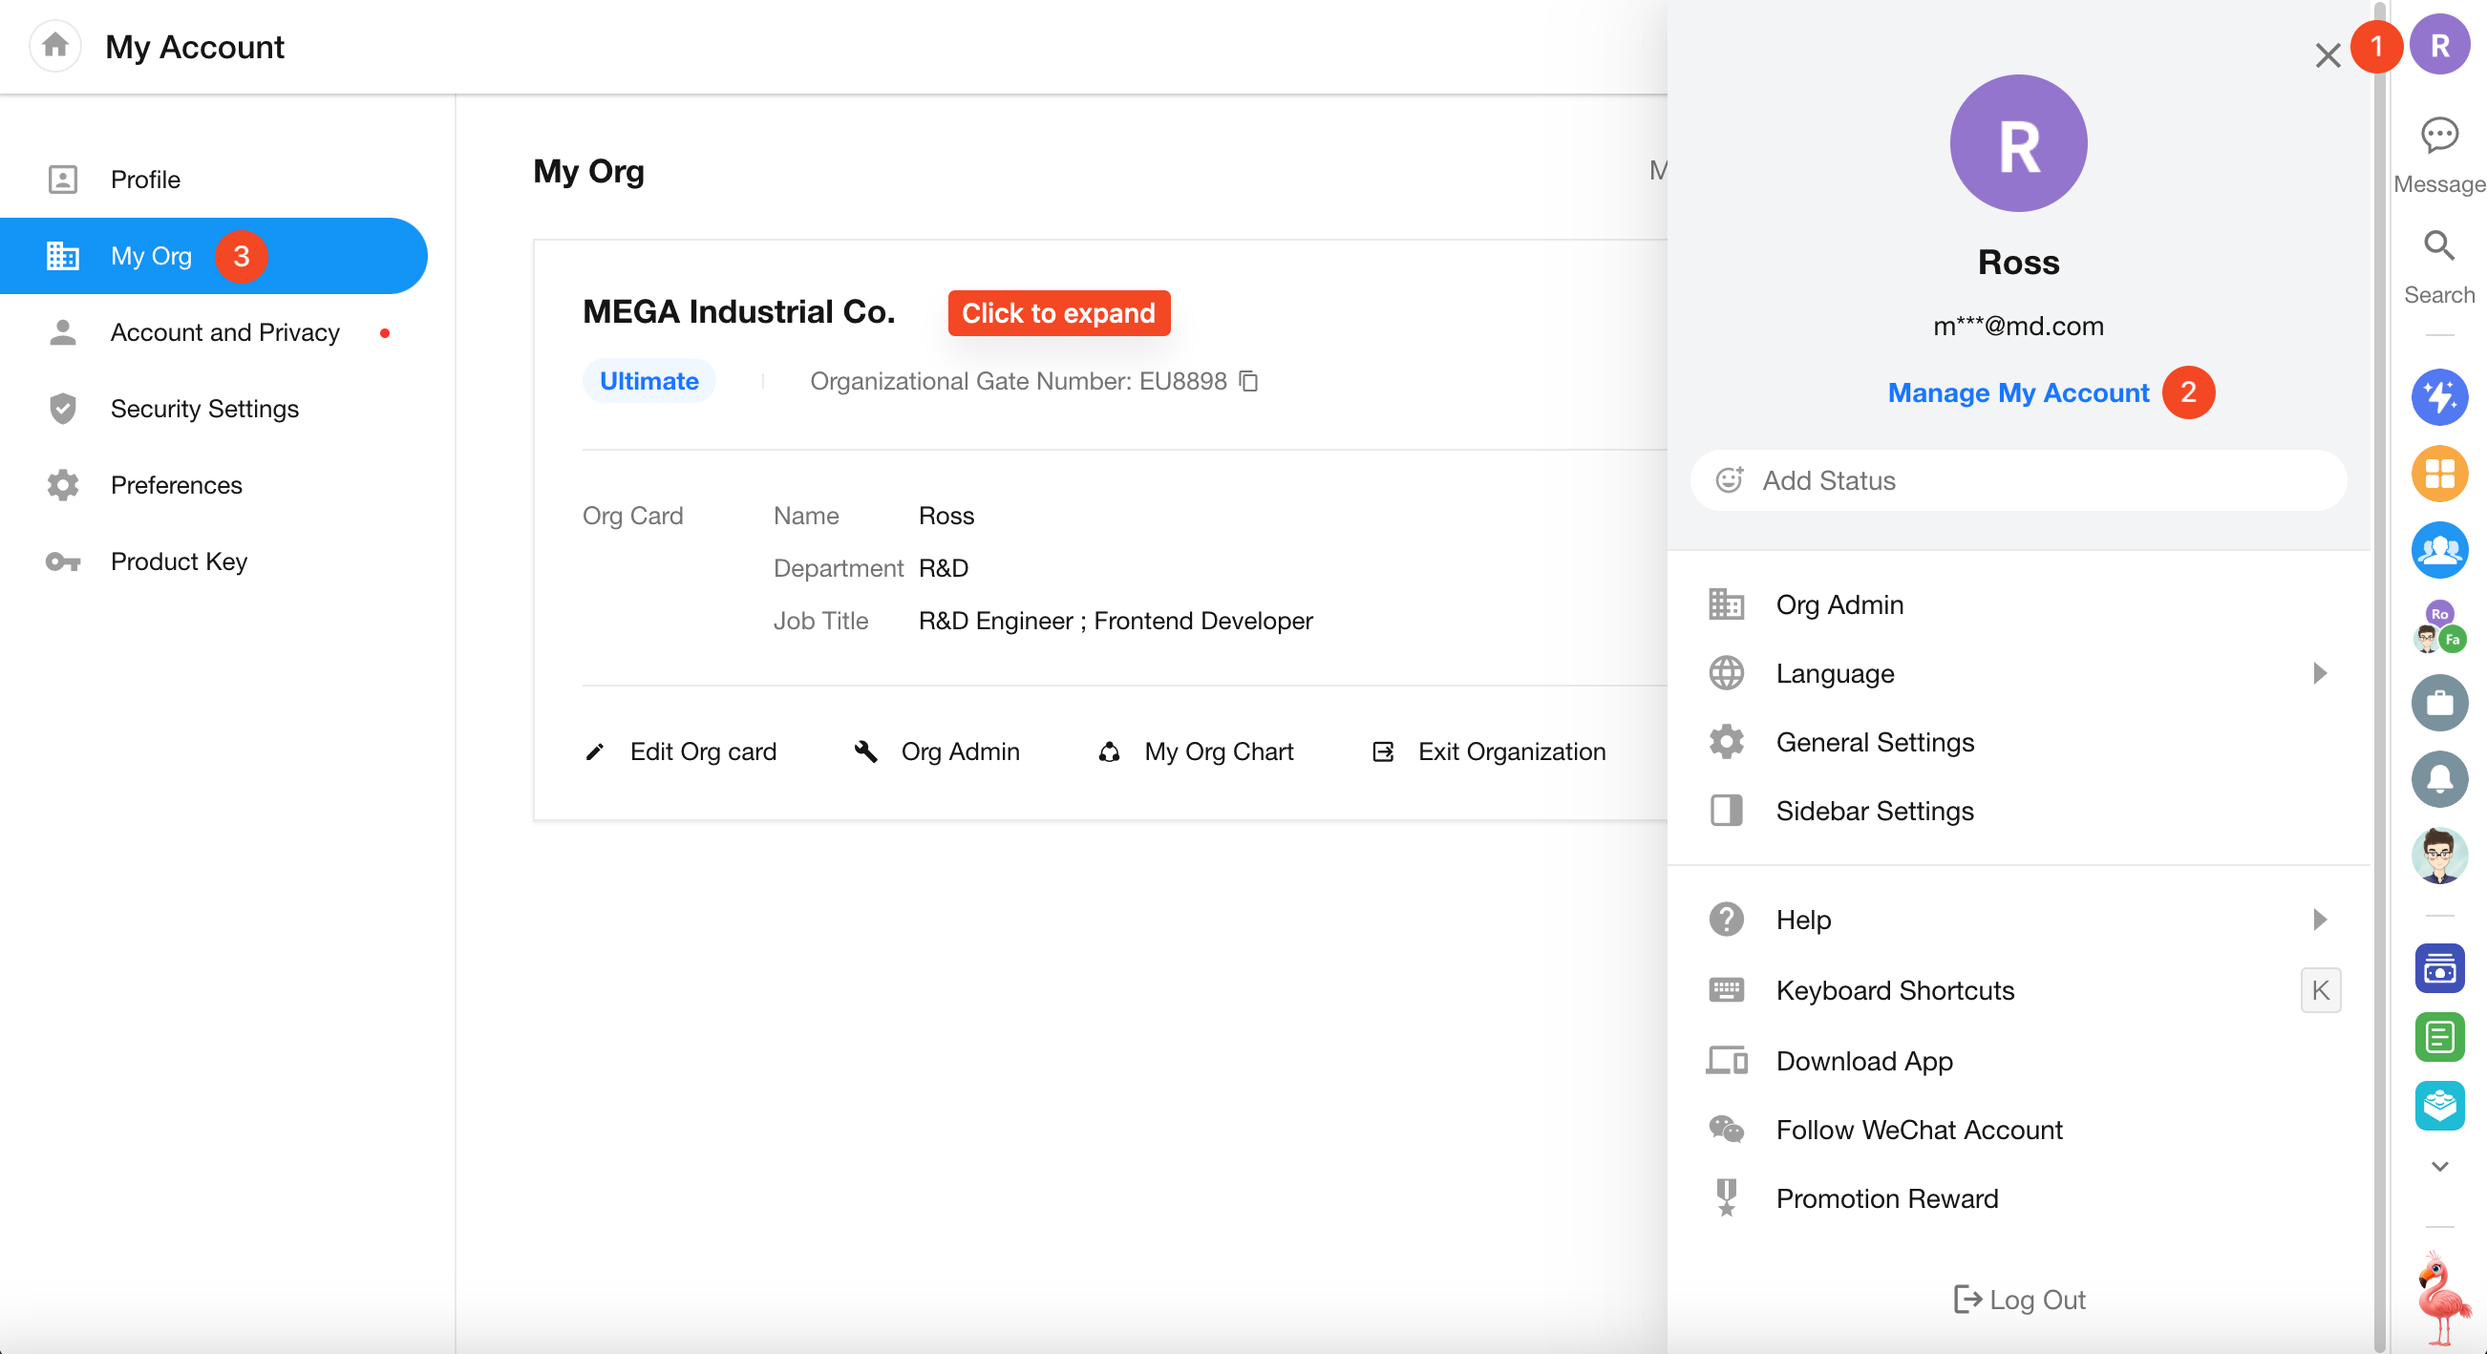
Task: Close the user profile panel
Action: [2327, 55]
